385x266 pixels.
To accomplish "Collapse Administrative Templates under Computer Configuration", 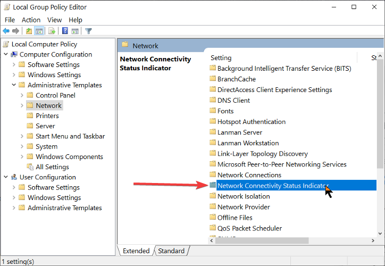I will [14, 85].
